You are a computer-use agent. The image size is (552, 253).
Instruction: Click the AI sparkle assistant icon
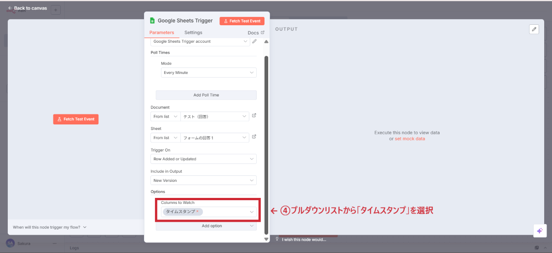click(x=540, y=231)
